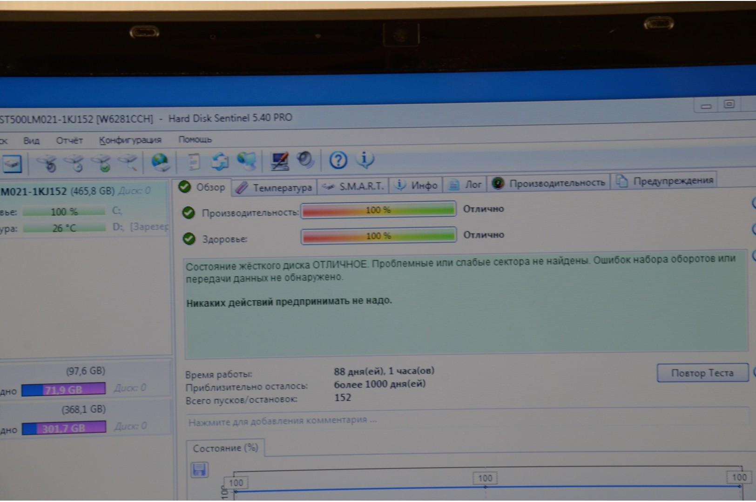Switch to the Температура tab
Image resolution: width=756 pixels, height=502 pixels.
click(276, 187)
